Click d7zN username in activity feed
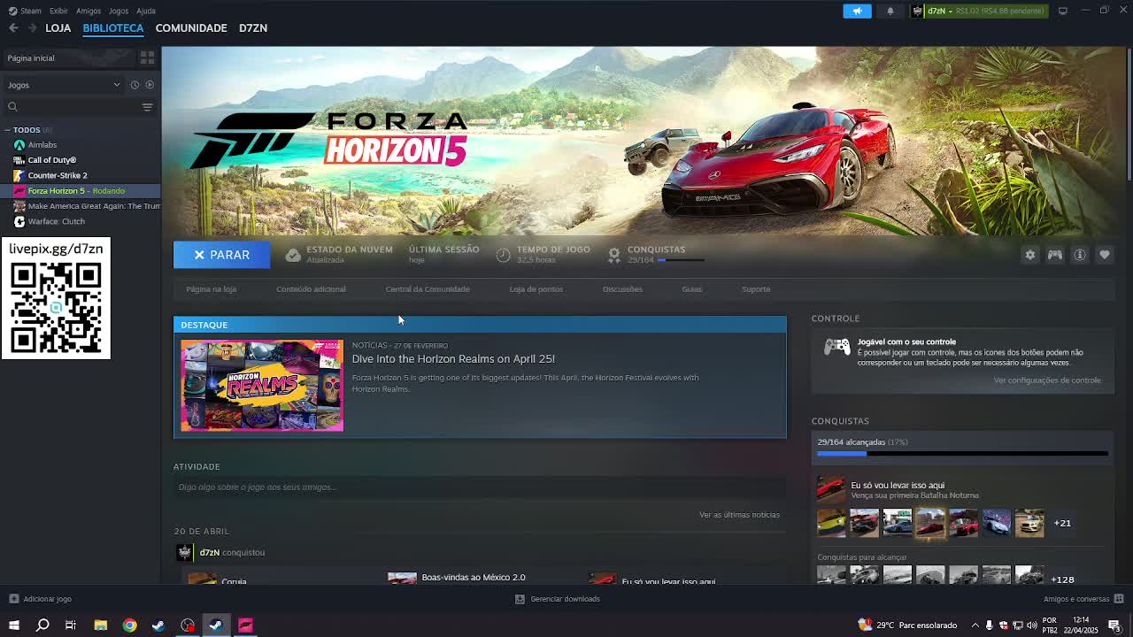This screenshot has height=637, width=1133. pyautogui.click(x=210, y=552)
